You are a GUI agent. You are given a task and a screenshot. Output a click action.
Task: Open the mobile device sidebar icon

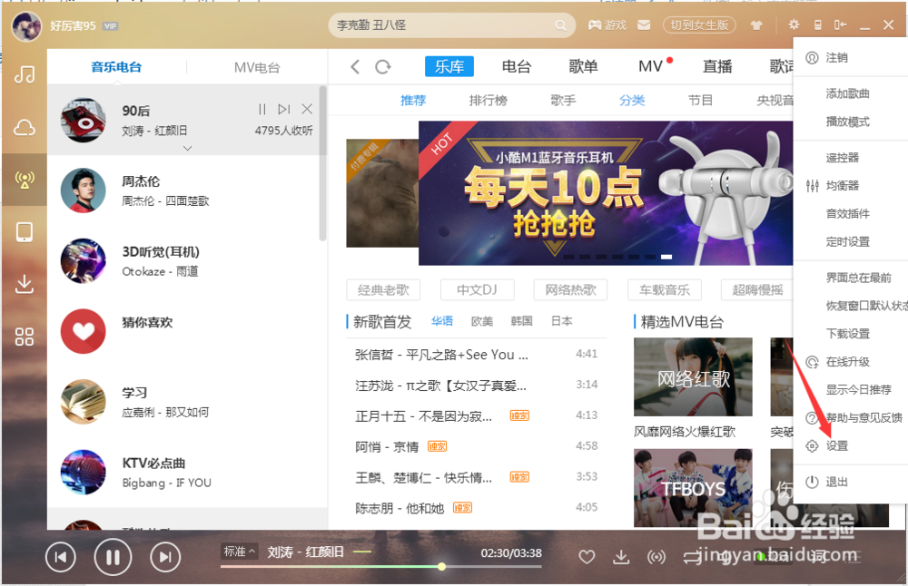pyautogui.click(x=25, y=232)
